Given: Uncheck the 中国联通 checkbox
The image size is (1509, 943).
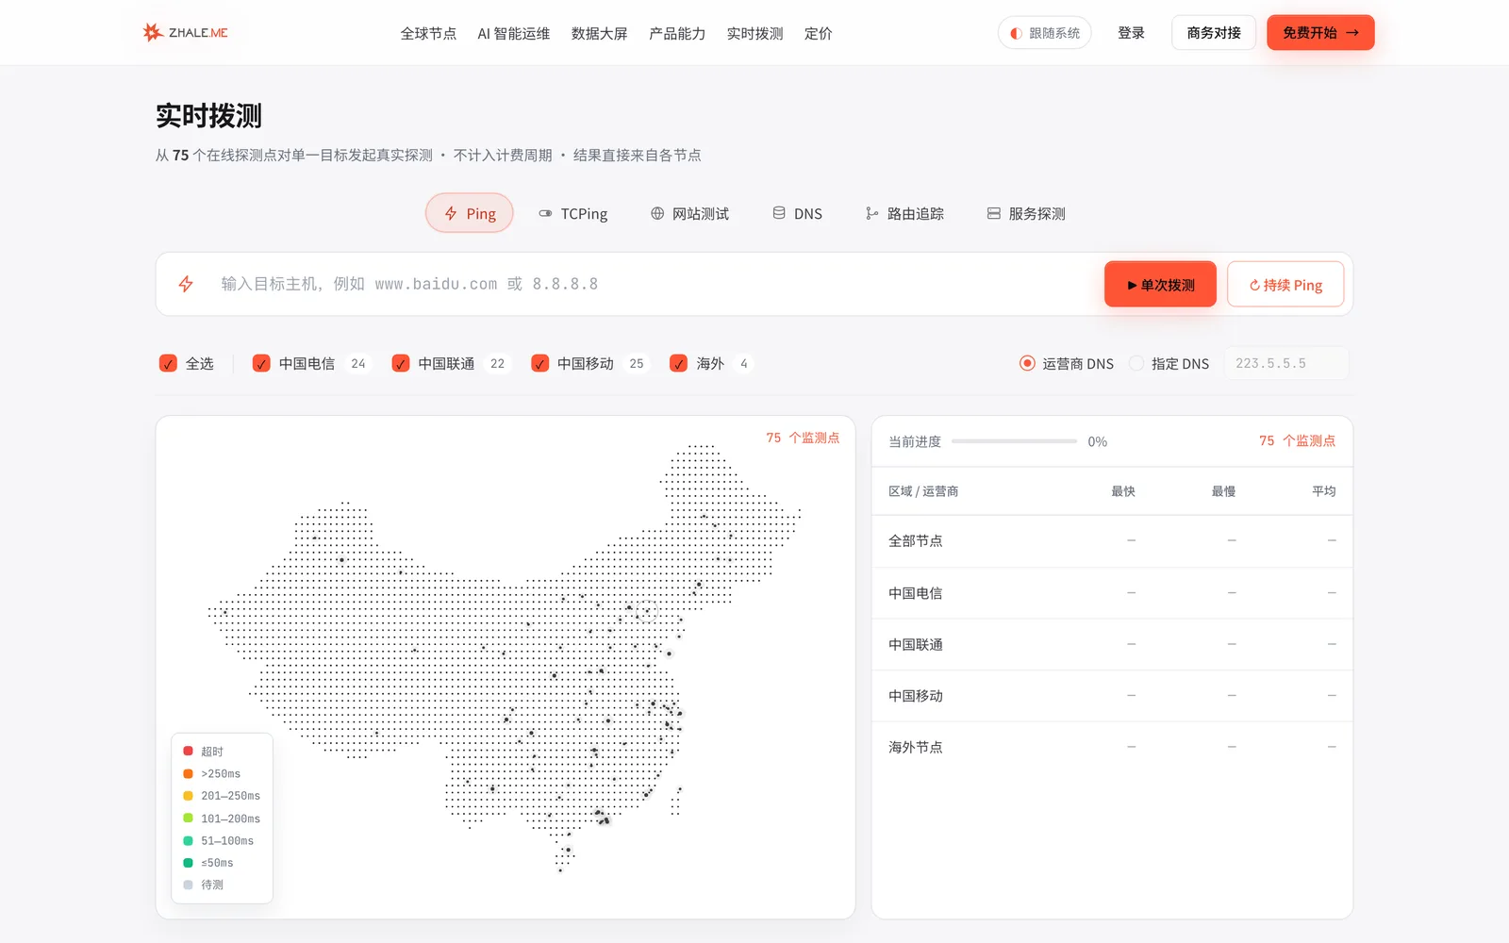Looking at the screenshot, I should point(401,363).
